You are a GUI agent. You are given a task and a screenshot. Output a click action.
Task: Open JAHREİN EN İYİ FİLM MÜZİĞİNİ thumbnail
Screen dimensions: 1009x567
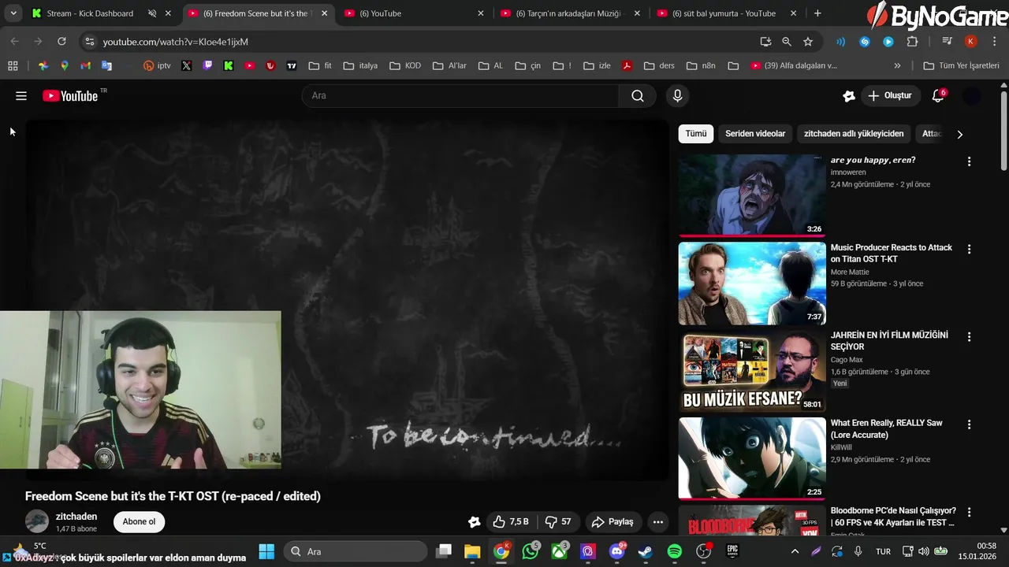tap(752, 371)
